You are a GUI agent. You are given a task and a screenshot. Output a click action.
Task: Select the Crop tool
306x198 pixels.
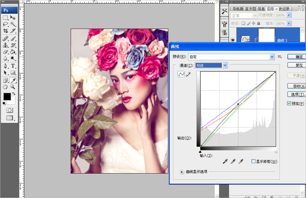point(6,30)
